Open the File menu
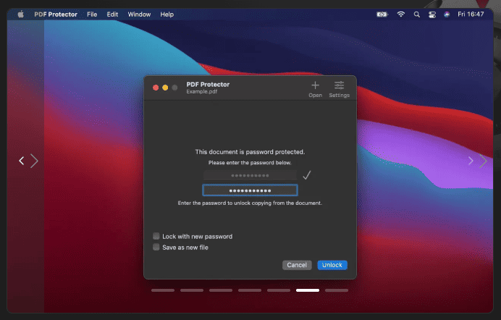The width and height of the screenshot is (501, 320). (92, 14)
